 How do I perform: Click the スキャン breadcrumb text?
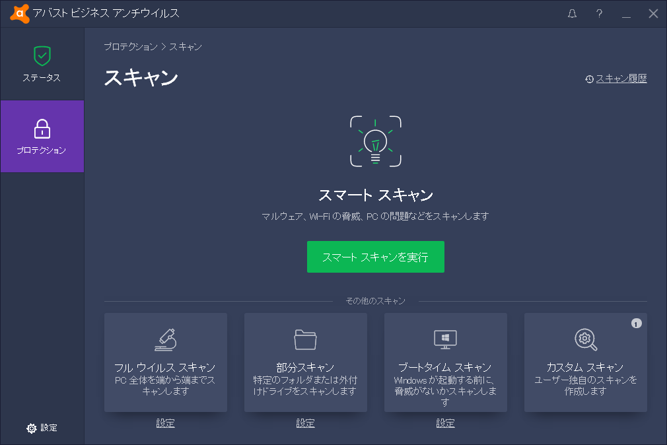(186, 47)
